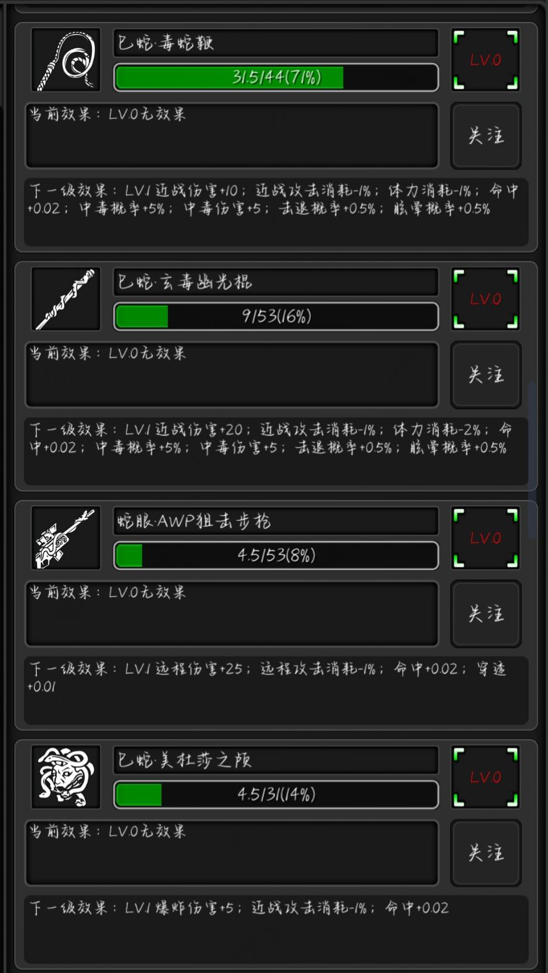The height and width of the screenshot is (973, 548).
Task: Toggle 关注 on 巳蛇·美杜莎之颜
Action: 485,853
